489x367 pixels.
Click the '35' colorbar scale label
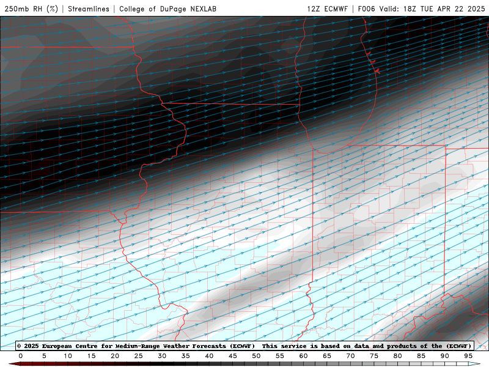186,356
